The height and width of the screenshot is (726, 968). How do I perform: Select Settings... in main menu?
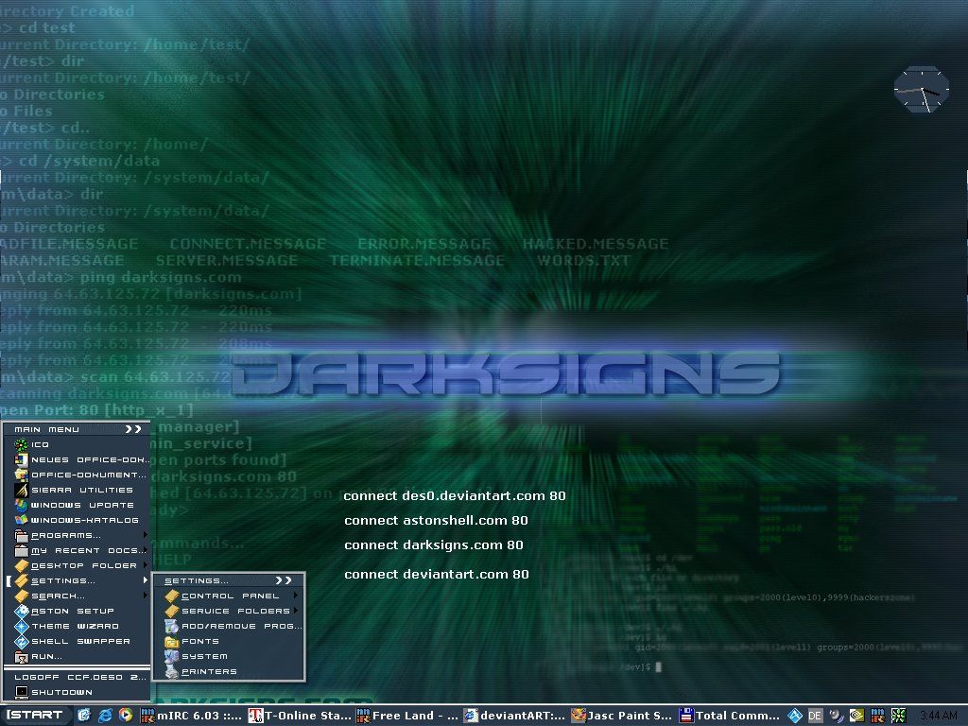coord(77,581)
